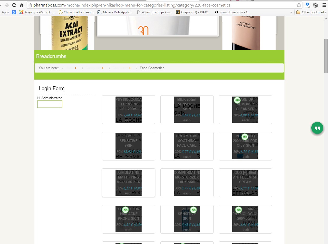The image size is (328, 244).
Task: Open the Make a Rails Applic... bookmark
Action: click(x=115, y=12)
